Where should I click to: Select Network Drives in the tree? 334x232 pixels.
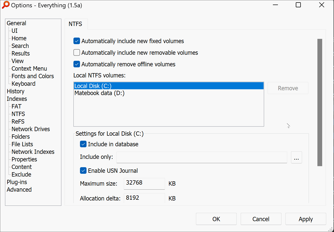coord(31,129)
